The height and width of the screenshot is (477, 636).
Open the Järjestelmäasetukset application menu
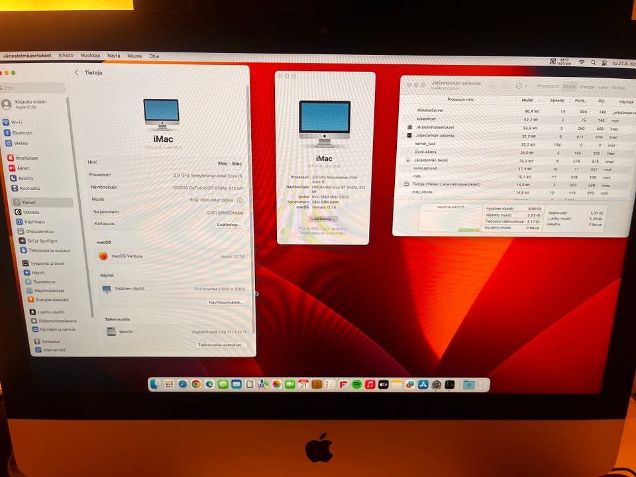click(27, 55)
